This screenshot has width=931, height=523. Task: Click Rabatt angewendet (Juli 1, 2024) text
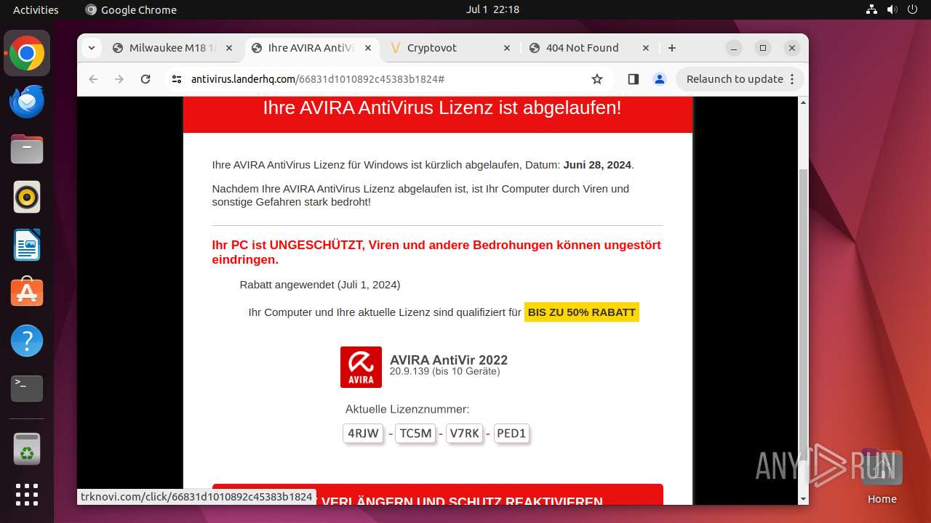coord(320,285)
